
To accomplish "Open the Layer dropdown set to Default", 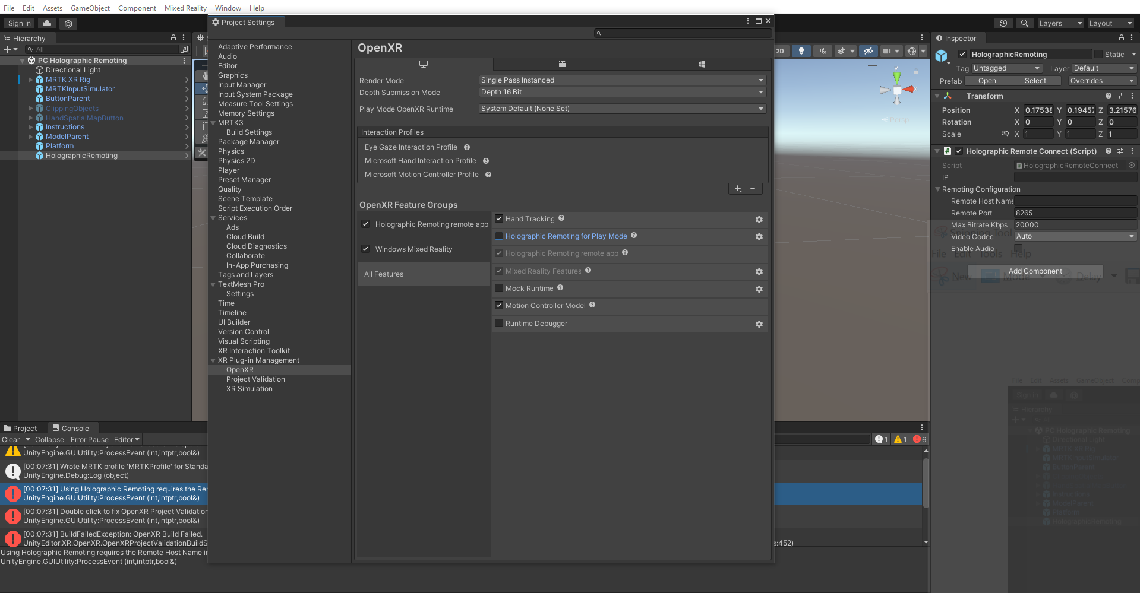I will coord(1104,68).
